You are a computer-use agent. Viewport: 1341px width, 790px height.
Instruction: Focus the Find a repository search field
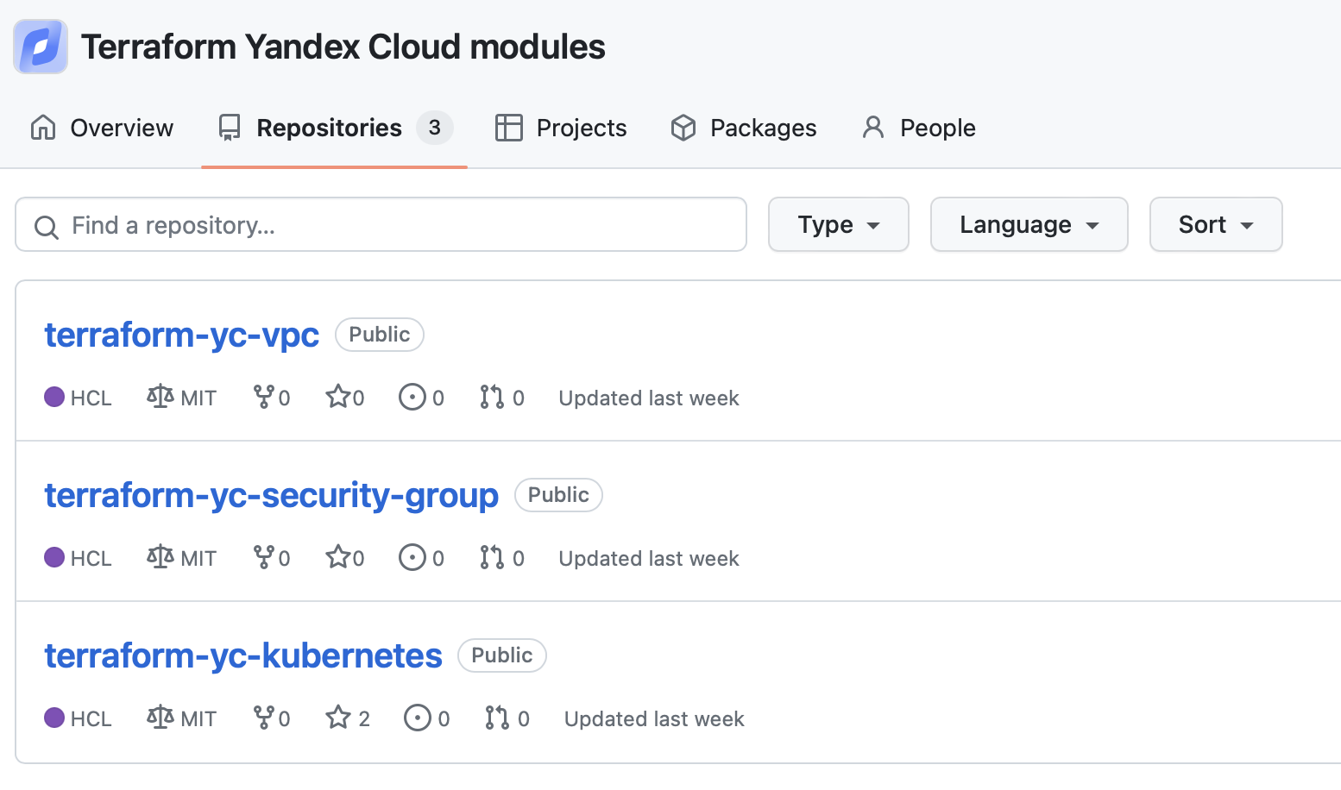(x=381, y=225)
